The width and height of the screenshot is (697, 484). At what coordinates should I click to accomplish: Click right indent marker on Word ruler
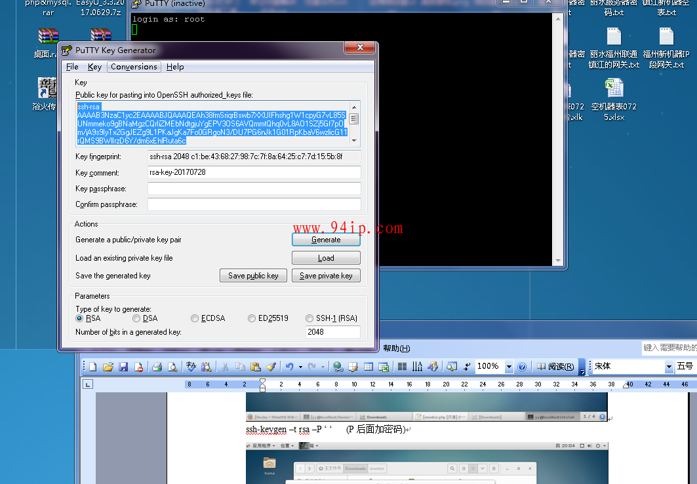626,385
